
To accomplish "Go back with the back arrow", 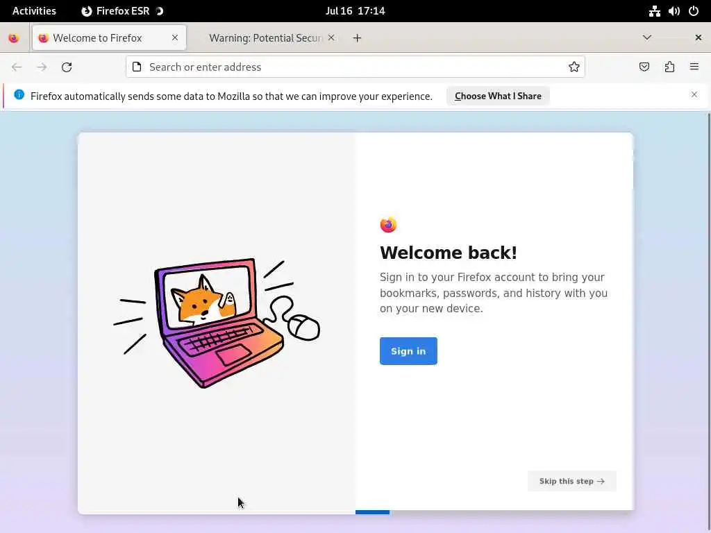I will (17, 67).
